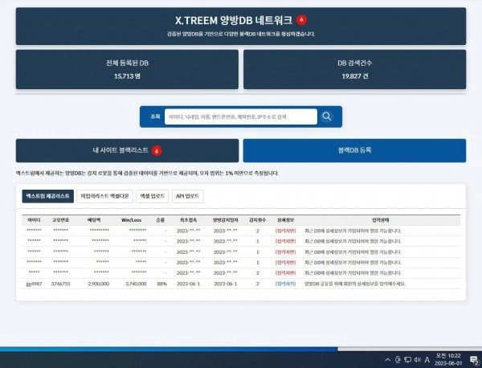The height and width of the screenshot is (368, 482).
Task: Open the volume speaker tray icon
Action: [418, 359]
